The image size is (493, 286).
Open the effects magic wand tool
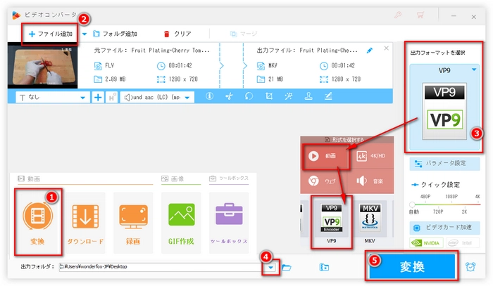[288, 97]
